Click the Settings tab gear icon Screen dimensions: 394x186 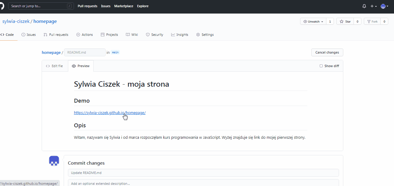tap(198, 35)
